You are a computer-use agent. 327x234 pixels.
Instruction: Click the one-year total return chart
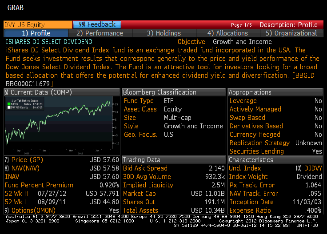pyautogui.click(x=61, y=126)
